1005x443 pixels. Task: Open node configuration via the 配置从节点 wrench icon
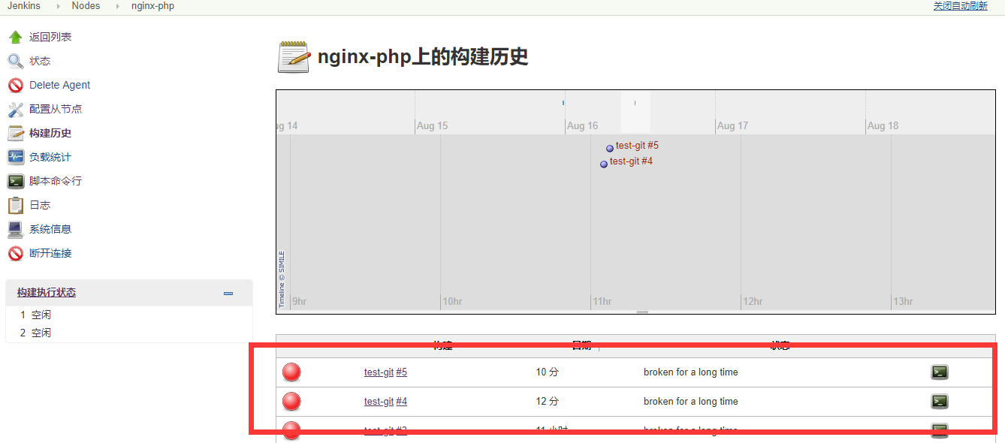tap(16, 109)
